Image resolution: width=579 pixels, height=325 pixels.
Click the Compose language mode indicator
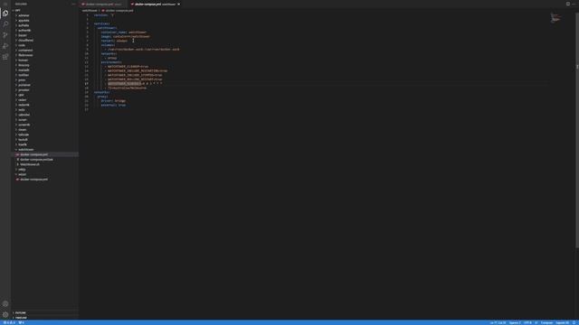pos(546,323)
